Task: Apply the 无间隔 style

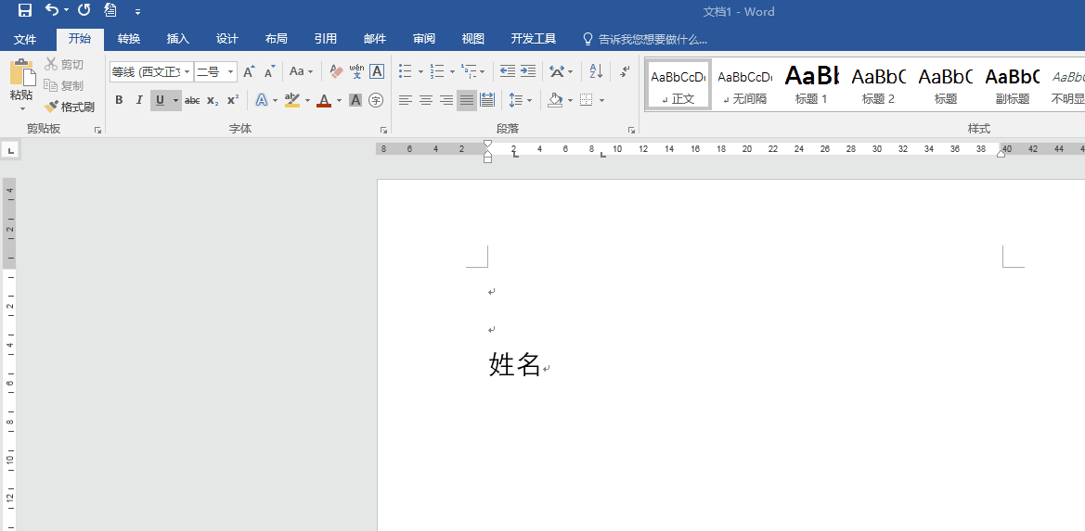Action: point(744,84)
